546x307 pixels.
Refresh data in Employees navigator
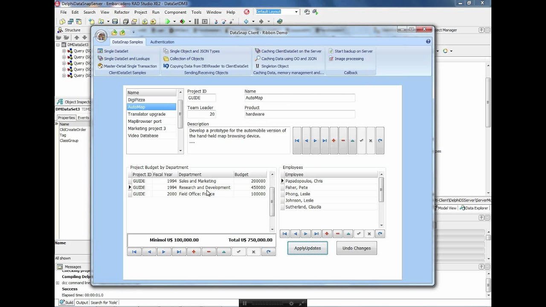pyautogui.click(x=380, y=234)
